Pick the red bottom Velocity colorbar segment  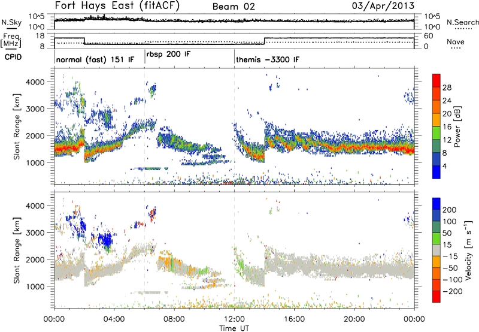436,297
